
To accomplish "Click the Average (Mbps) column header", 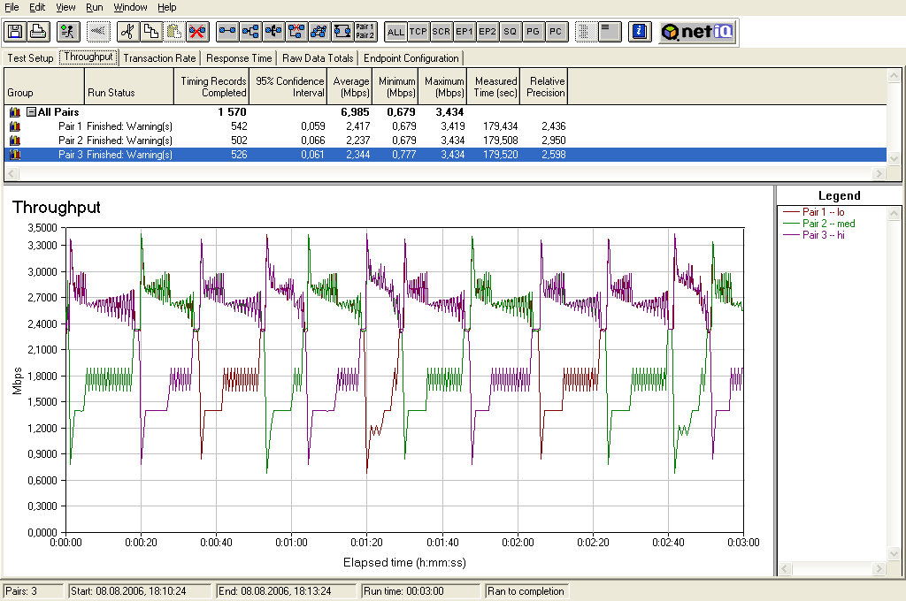I will [x=351, y=87].
